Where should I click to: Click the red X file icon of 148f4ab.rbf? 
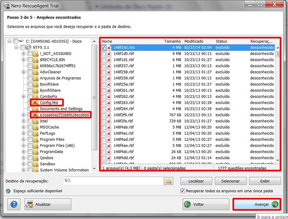pos(109,127)
